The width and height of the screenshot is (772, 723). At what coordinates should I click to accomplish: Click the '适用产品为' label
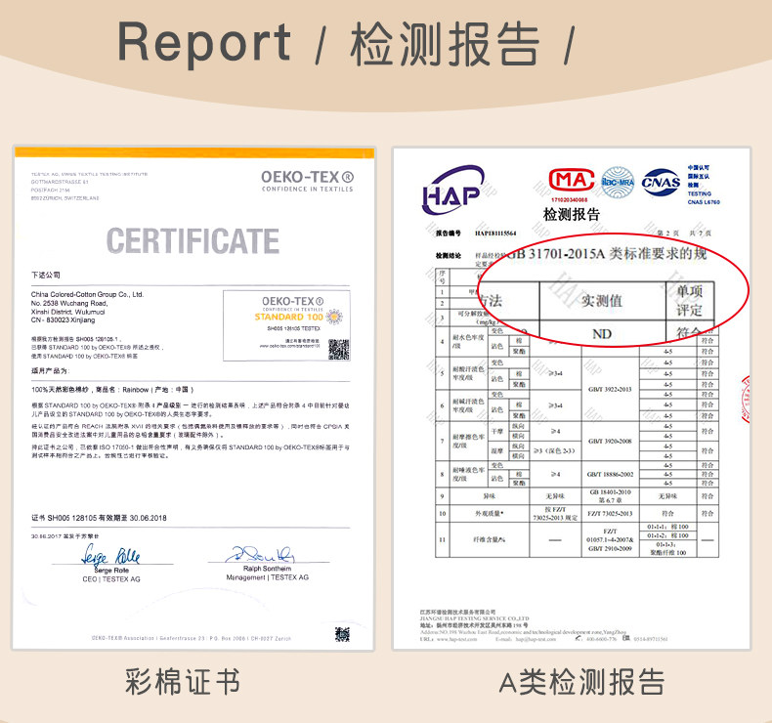51,370
